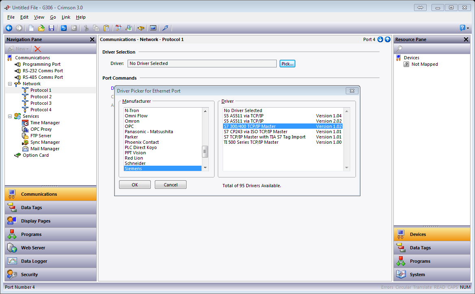This screenshot has height=294, width=475.
Task: Select TI 500 Series TCP/IP Master driver
Action: coord(283,142)
